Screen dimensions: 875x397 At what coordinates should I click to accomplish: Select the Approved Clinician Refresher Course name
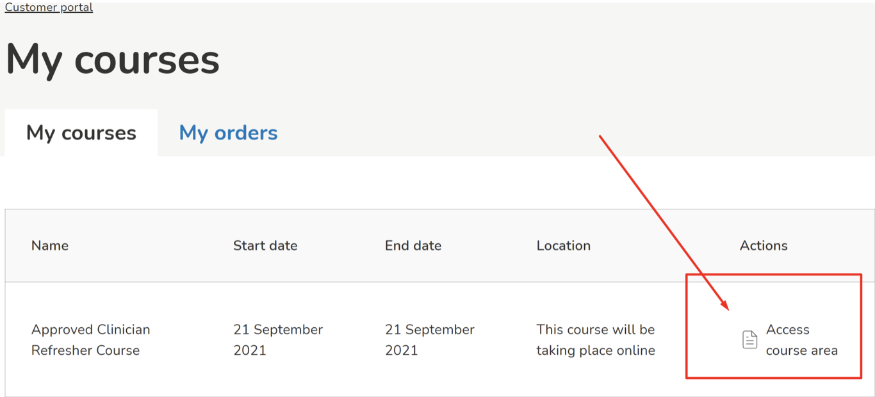click(x=90, y=339)
